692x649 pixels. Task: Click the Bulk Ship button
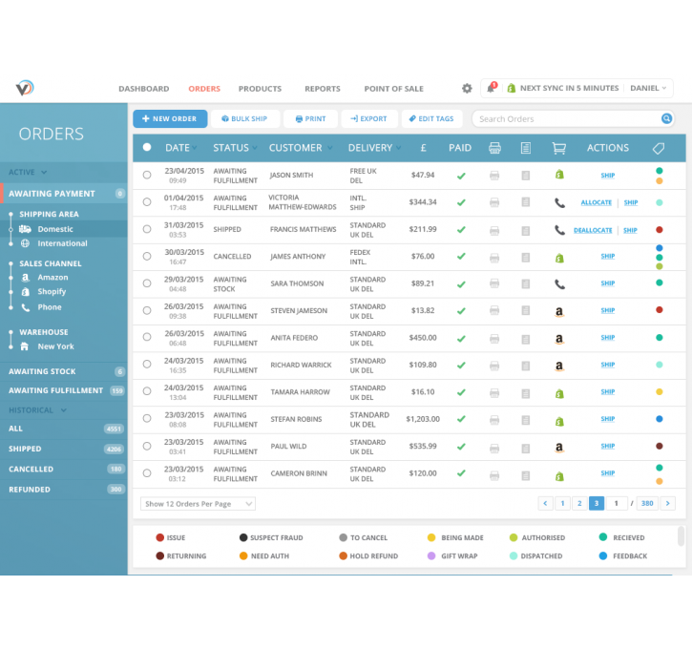coord(245,118)
